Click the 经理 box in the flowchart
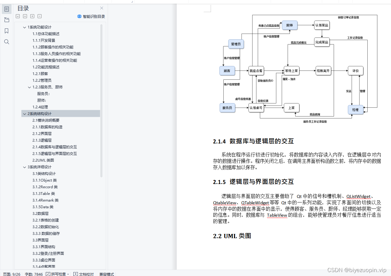The height and width of the screenshot is (276, 391). 355,110
